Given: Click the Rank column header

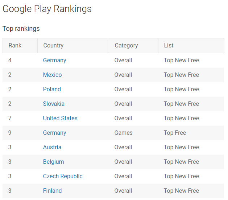Looking at the screenshot, I should [x=15, y=46].
